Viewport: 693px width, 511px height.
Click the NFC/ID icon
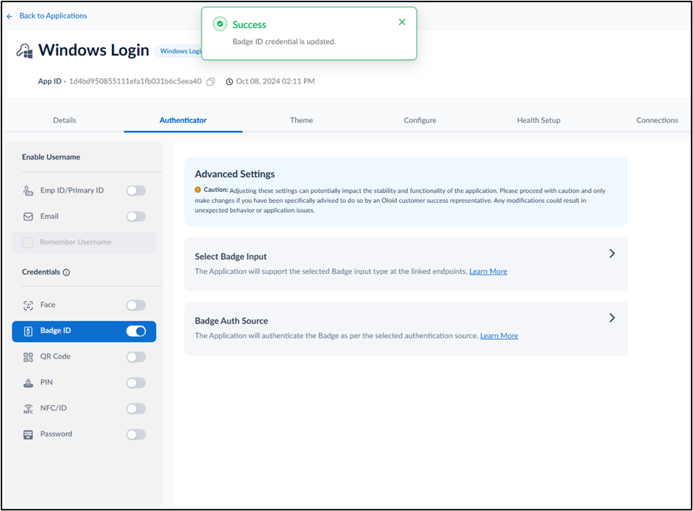point(28,409)
